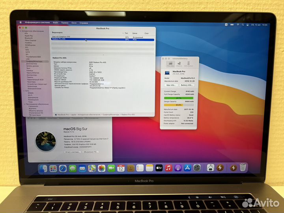Select Память in the sidebar
The height and width of the screenshot is (213, 284).
click(x=30, y=77)
